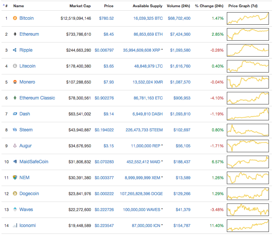Click supply 16,039,325 BTC
Image resolution: width=275 pixels, height=235 pixels.
coord(148,18)
